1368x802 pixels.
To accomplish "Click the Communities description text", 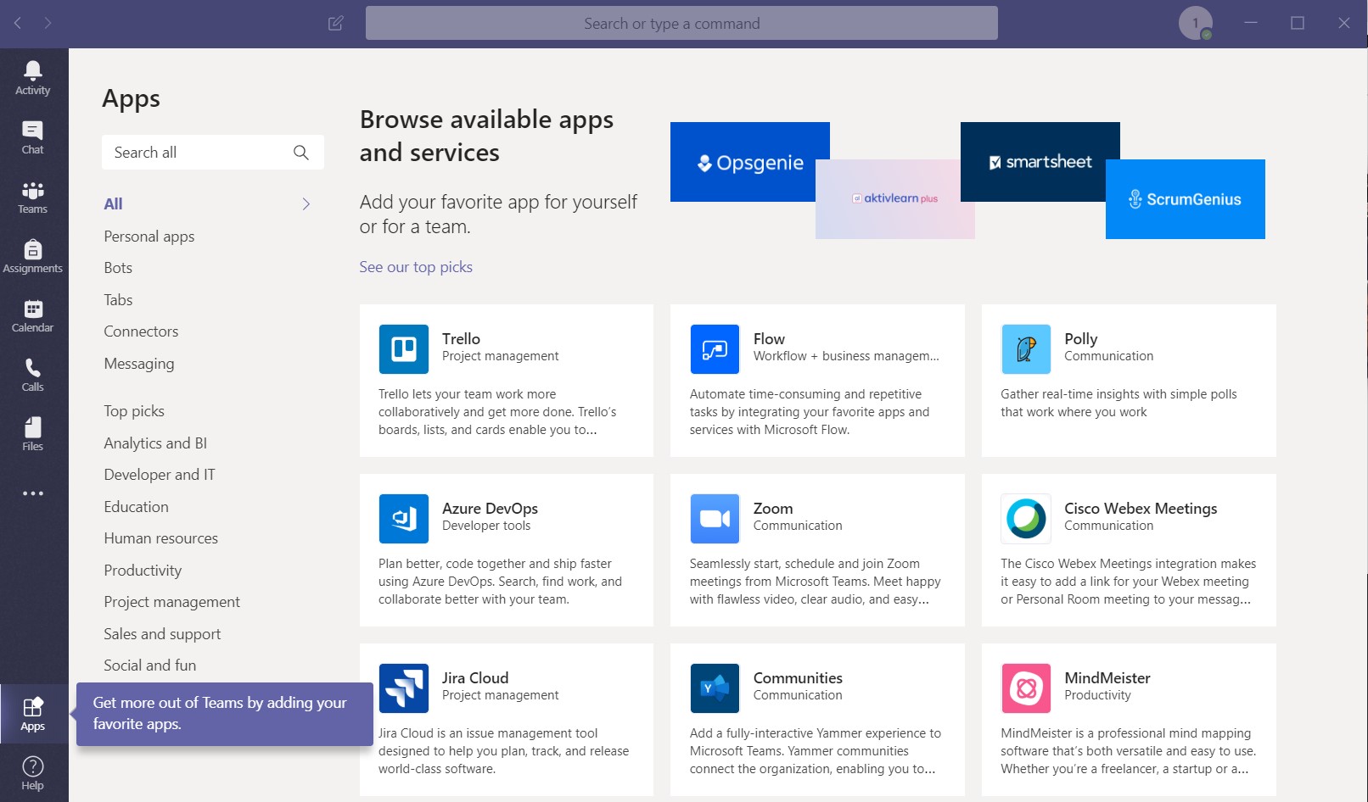I will click(816, 751).
